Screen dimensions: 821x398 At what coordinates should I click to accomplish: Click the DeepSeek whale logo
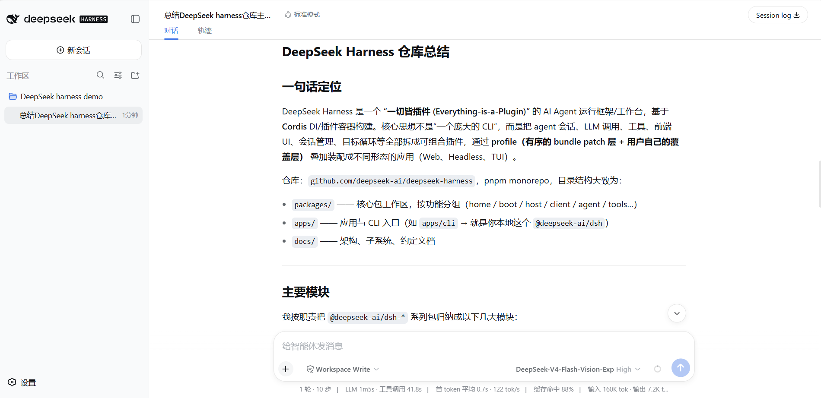point(13,19)
